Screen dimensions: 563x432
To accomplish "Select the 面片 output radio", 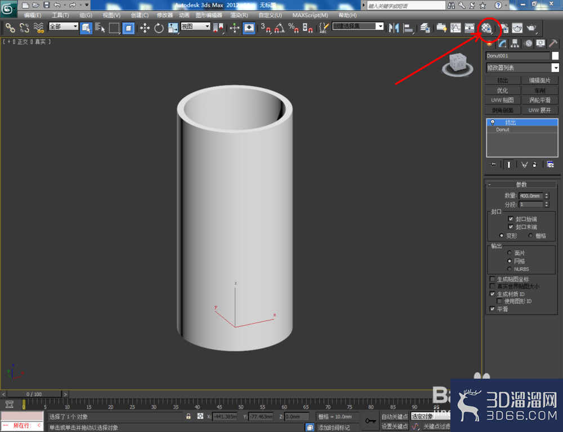I will click(509, 253).
